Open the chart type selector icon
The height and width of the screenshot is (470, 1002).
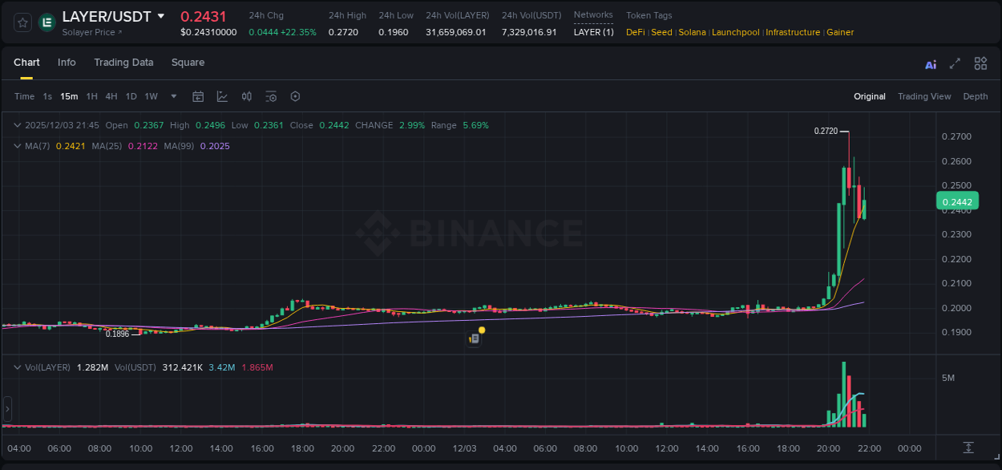pyautogui.click(x=222, y=95)
